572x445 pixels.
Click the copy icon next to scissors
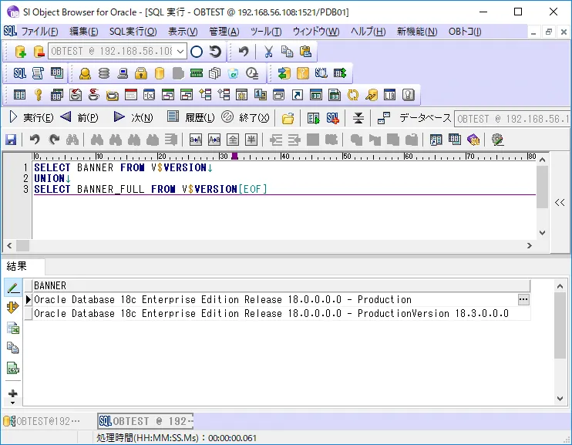coord(287,52)
